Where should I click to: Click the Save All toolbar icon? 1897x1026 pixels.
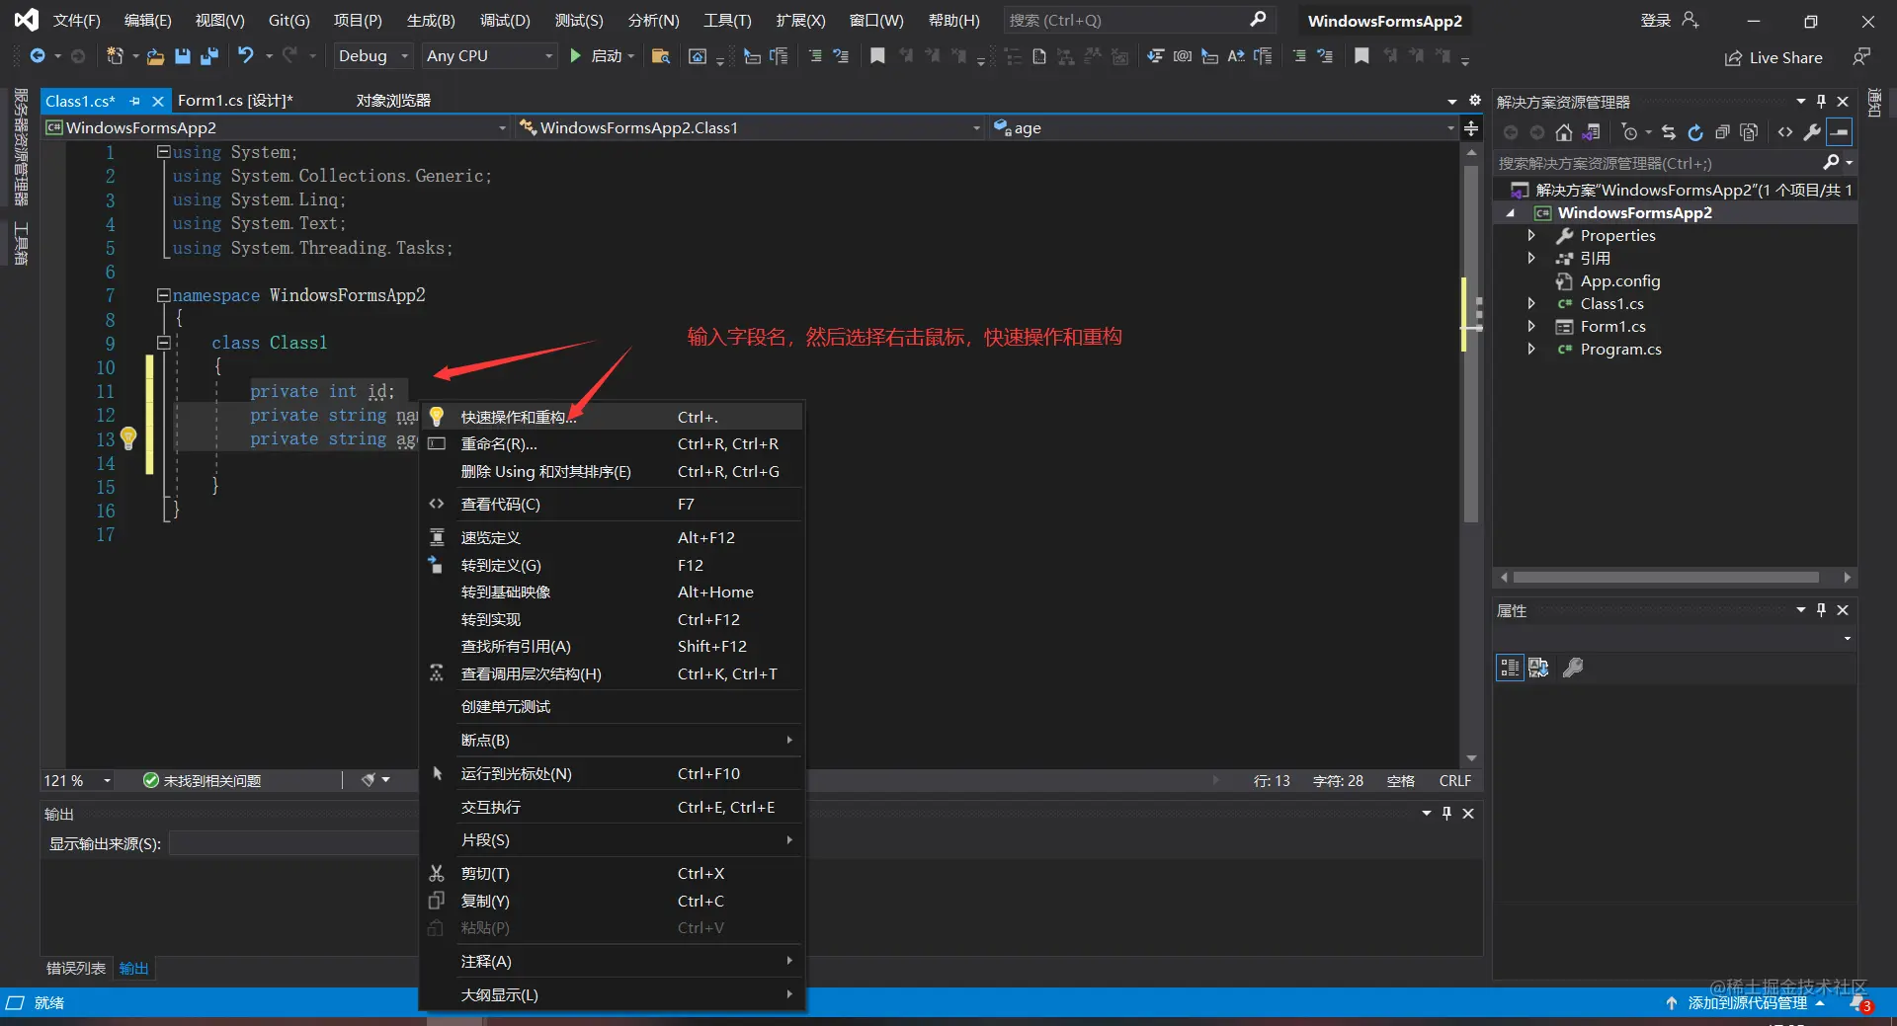pos(208,56)
